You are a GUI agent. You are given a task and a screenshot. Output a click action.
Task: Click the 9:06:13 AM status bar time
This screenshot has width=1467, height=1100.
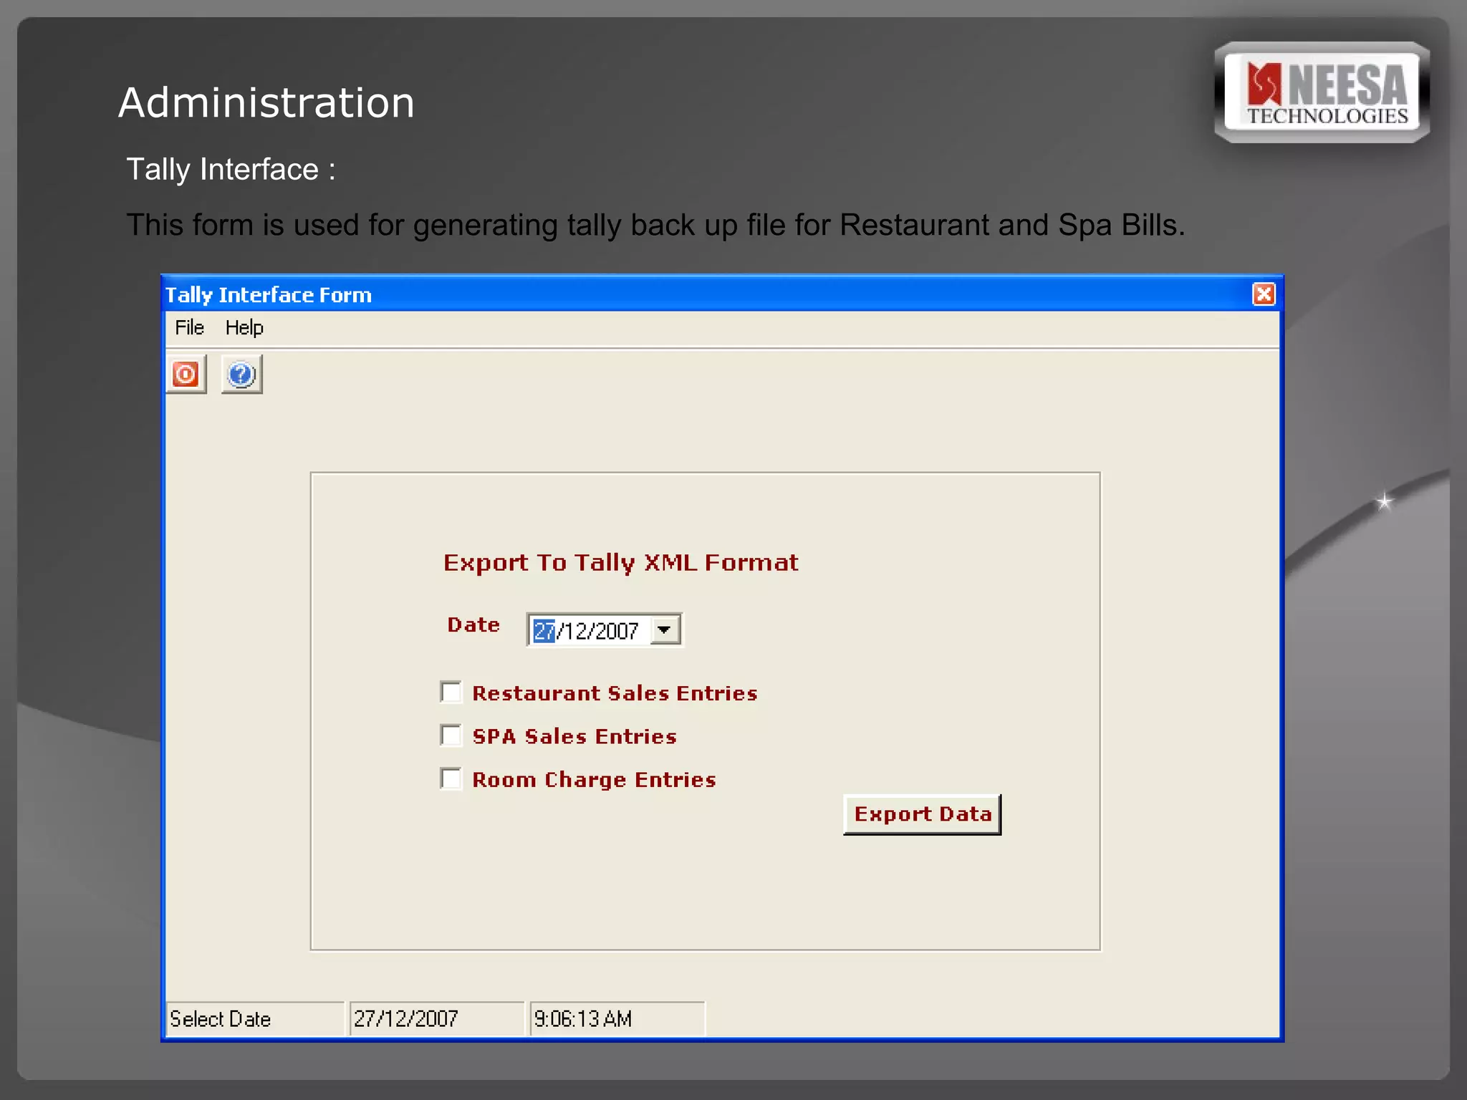coord(617,1018)
